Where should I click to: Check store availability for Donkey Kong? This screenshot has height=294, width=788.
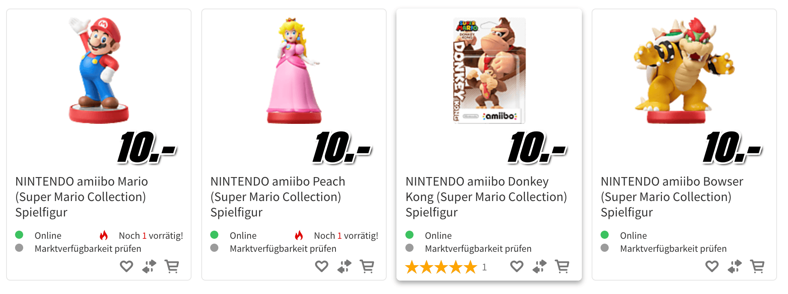(x=478, y=249)
